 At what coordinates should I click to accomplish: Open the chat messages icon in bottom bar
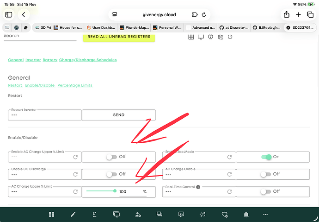(159, 215)
